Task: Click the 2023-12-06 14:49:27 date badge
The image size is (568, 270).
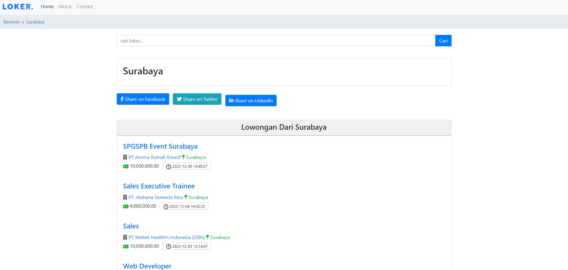Action: tap(186, 166)
